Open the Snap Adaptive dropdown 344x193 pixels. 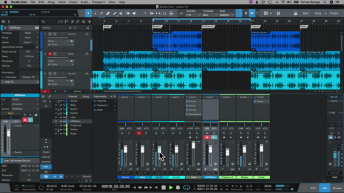coord(226,15)
